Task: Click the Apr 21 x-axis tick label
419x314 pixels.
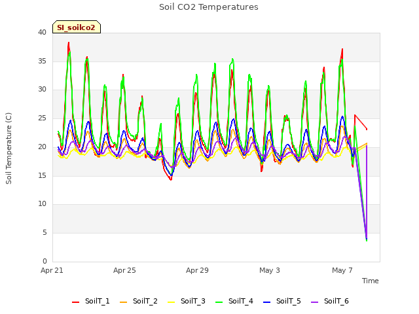Action: pyautogui.click(x=52, y=270)
